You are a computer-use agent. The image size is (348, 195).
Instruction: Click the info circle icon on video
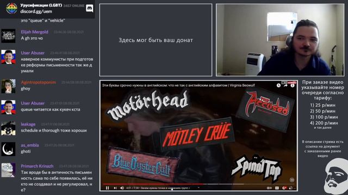coord(293,86)
